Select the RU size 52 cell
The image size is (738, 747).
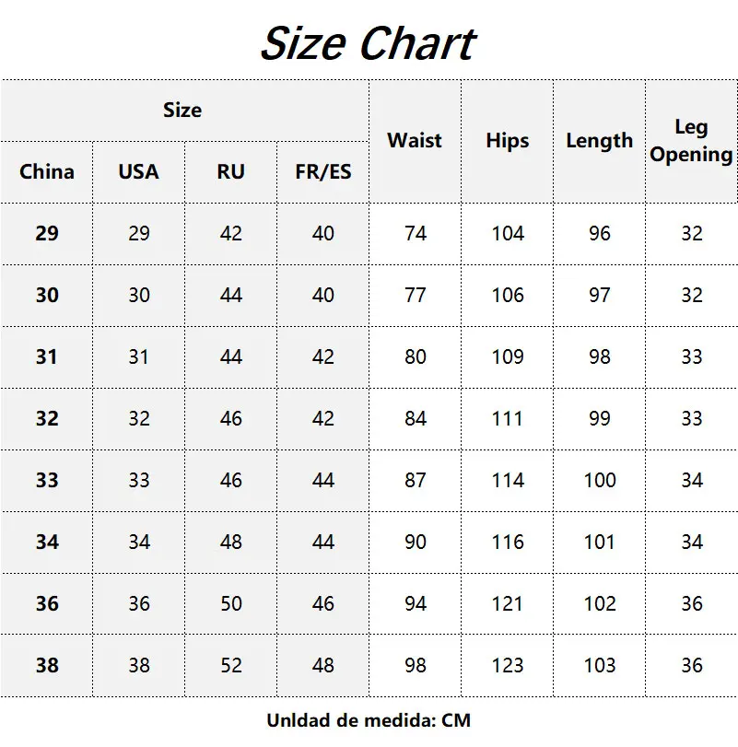(230, 665)
